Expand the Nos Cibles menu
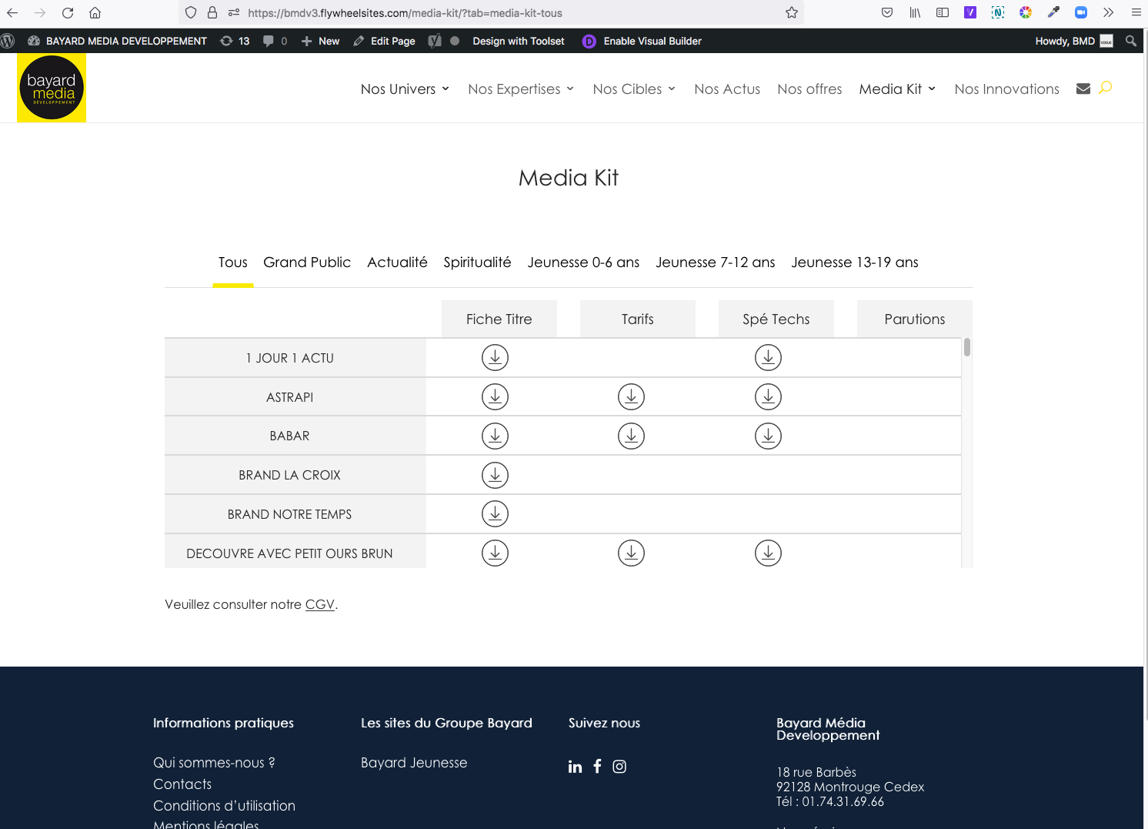The width and height of the screenshot is (1148, 829). [x=634, y=89]
